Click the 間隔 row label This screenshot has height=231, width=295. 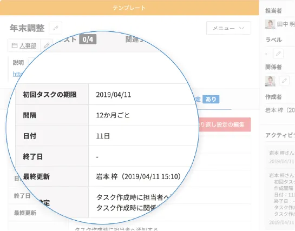click(30, 115)
